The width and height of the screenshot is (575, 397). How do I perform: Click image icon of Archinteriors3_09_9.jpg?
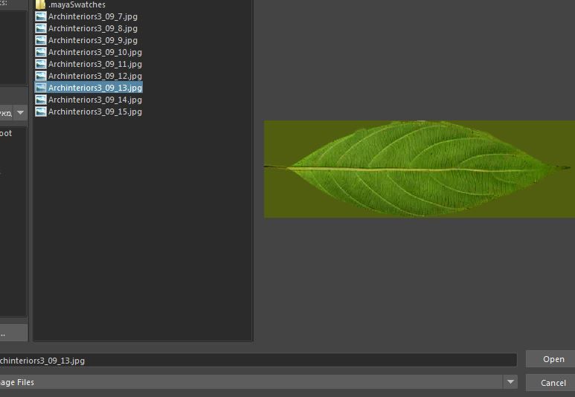pos(41,40)
